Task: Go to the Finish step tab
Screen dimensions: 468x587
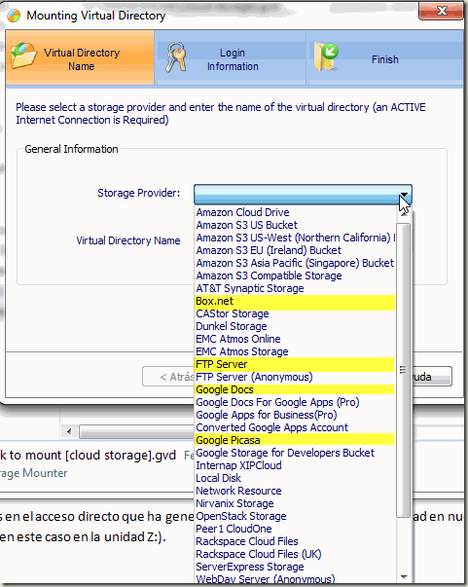Action: click(385, 57)
